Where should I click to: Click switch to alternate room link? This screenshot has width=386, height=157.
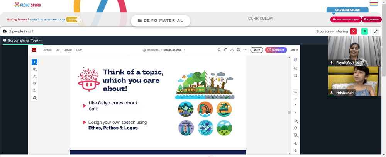click(47, 19)
